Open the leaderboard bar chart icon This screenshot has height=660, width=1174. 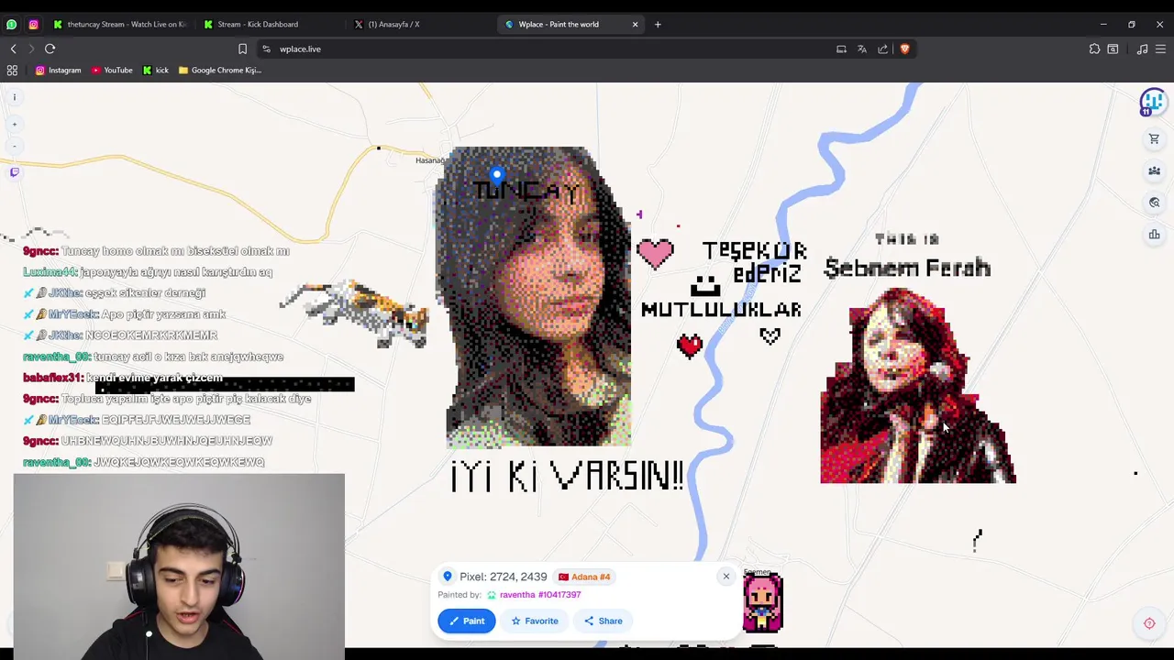point(1154,235)
